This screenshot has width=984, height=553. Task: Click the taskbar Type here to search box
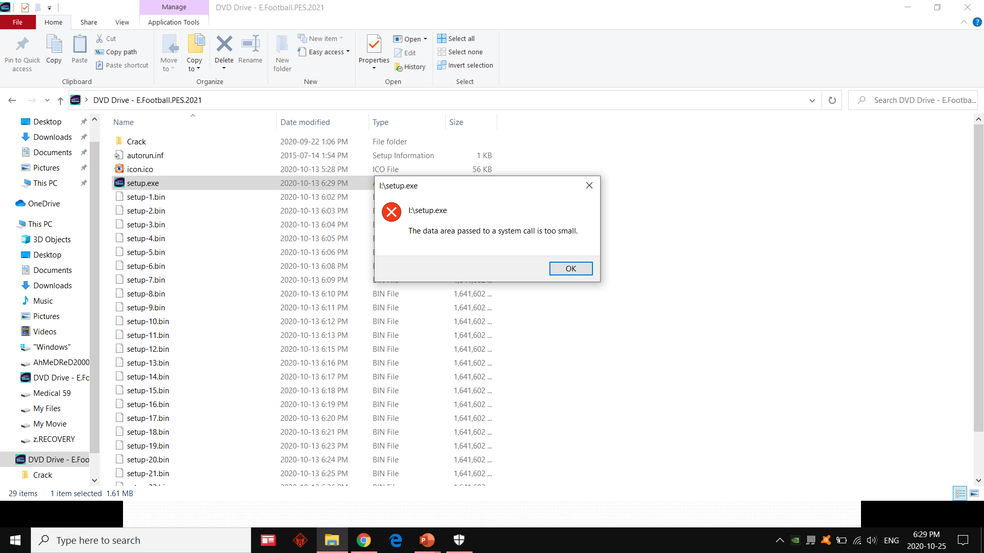[141, 540]
